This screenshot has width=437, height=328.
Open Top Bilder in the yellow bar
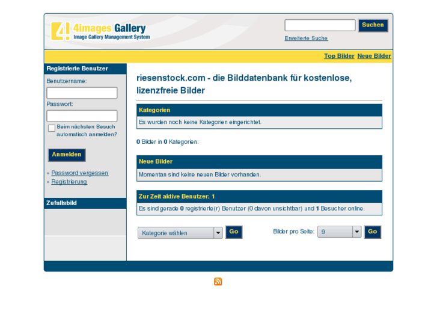point(339,56)
